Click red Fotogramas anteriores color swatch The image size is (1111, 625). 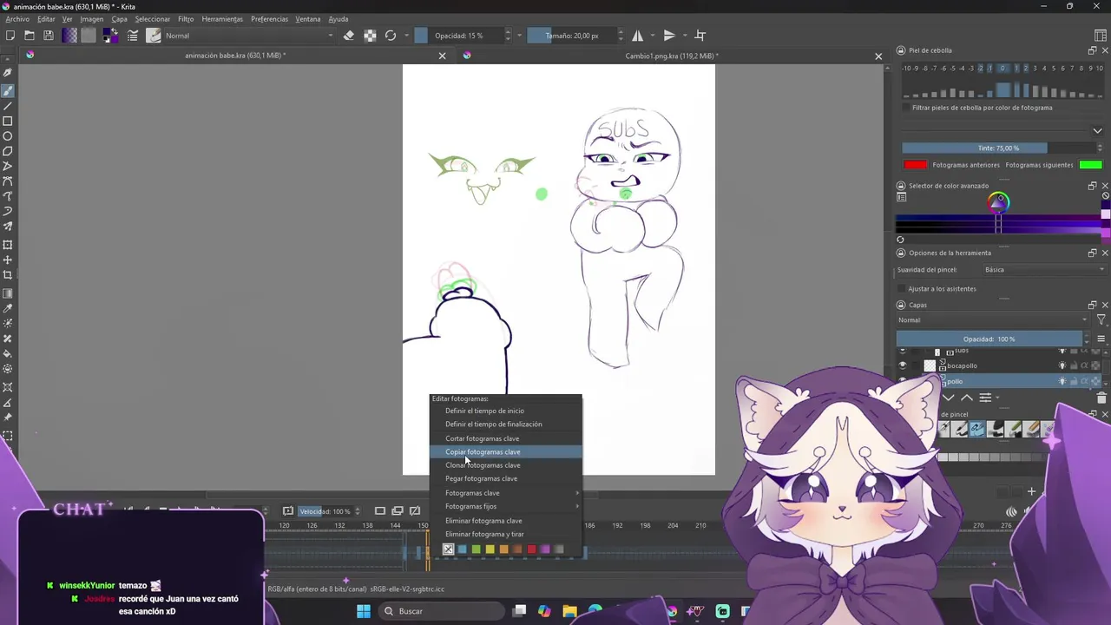[915, 165]
